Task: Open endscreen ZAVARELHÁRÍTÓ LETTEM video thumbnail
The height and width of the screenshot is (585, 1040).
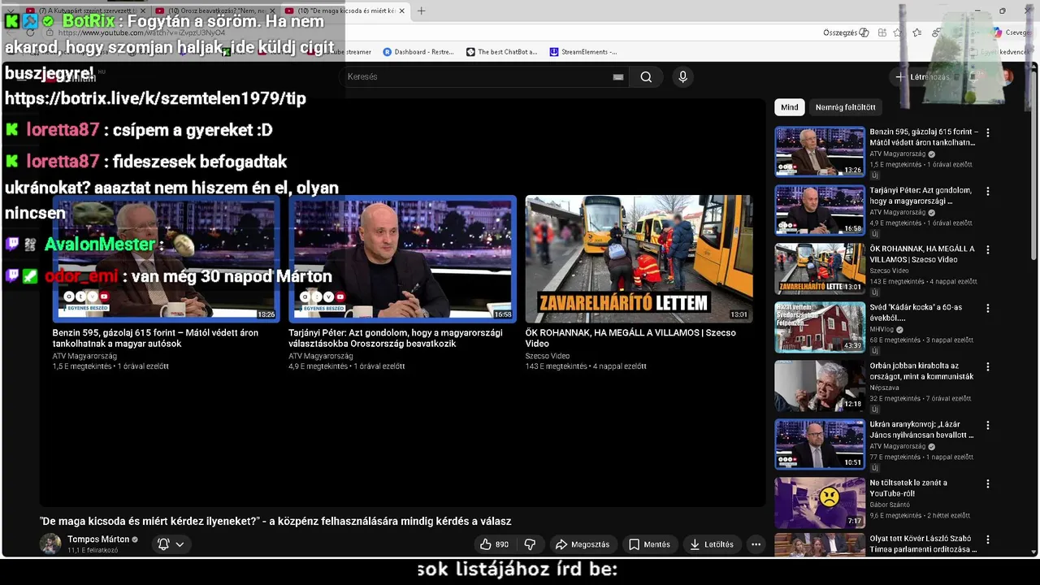Action: (x=639, y=258)
